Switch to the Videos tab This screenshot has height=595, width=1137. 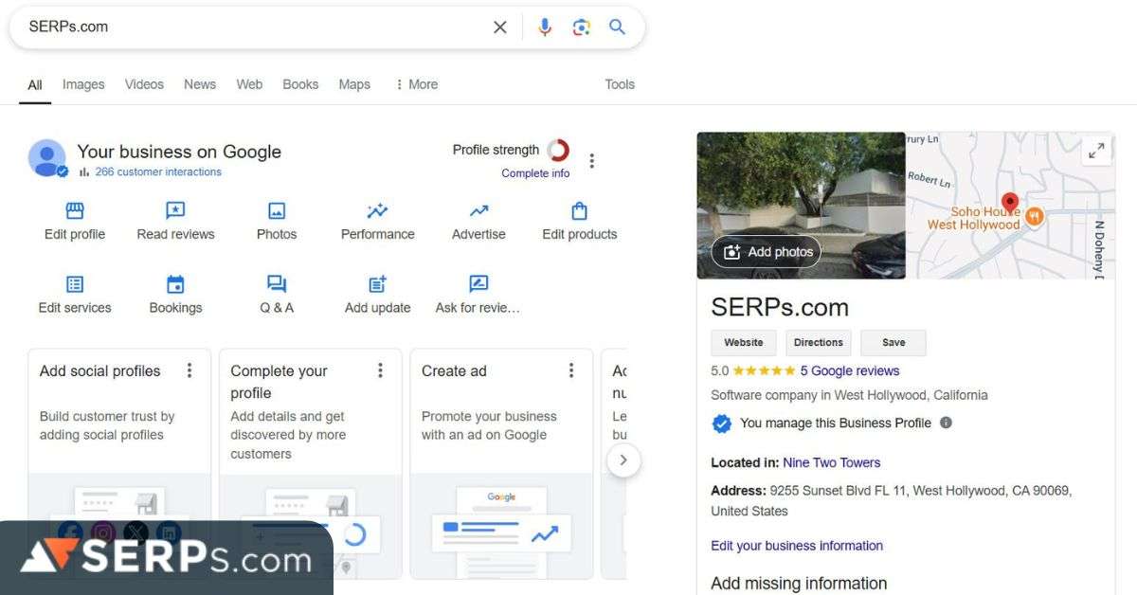(x=144, y=84)
